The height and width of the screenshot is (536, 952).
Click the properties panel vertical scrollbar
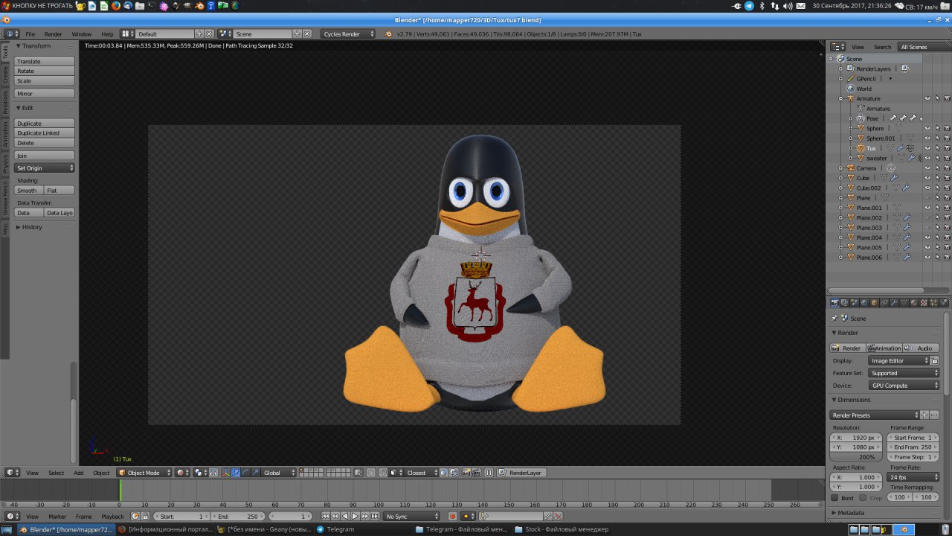pos(947,354)
